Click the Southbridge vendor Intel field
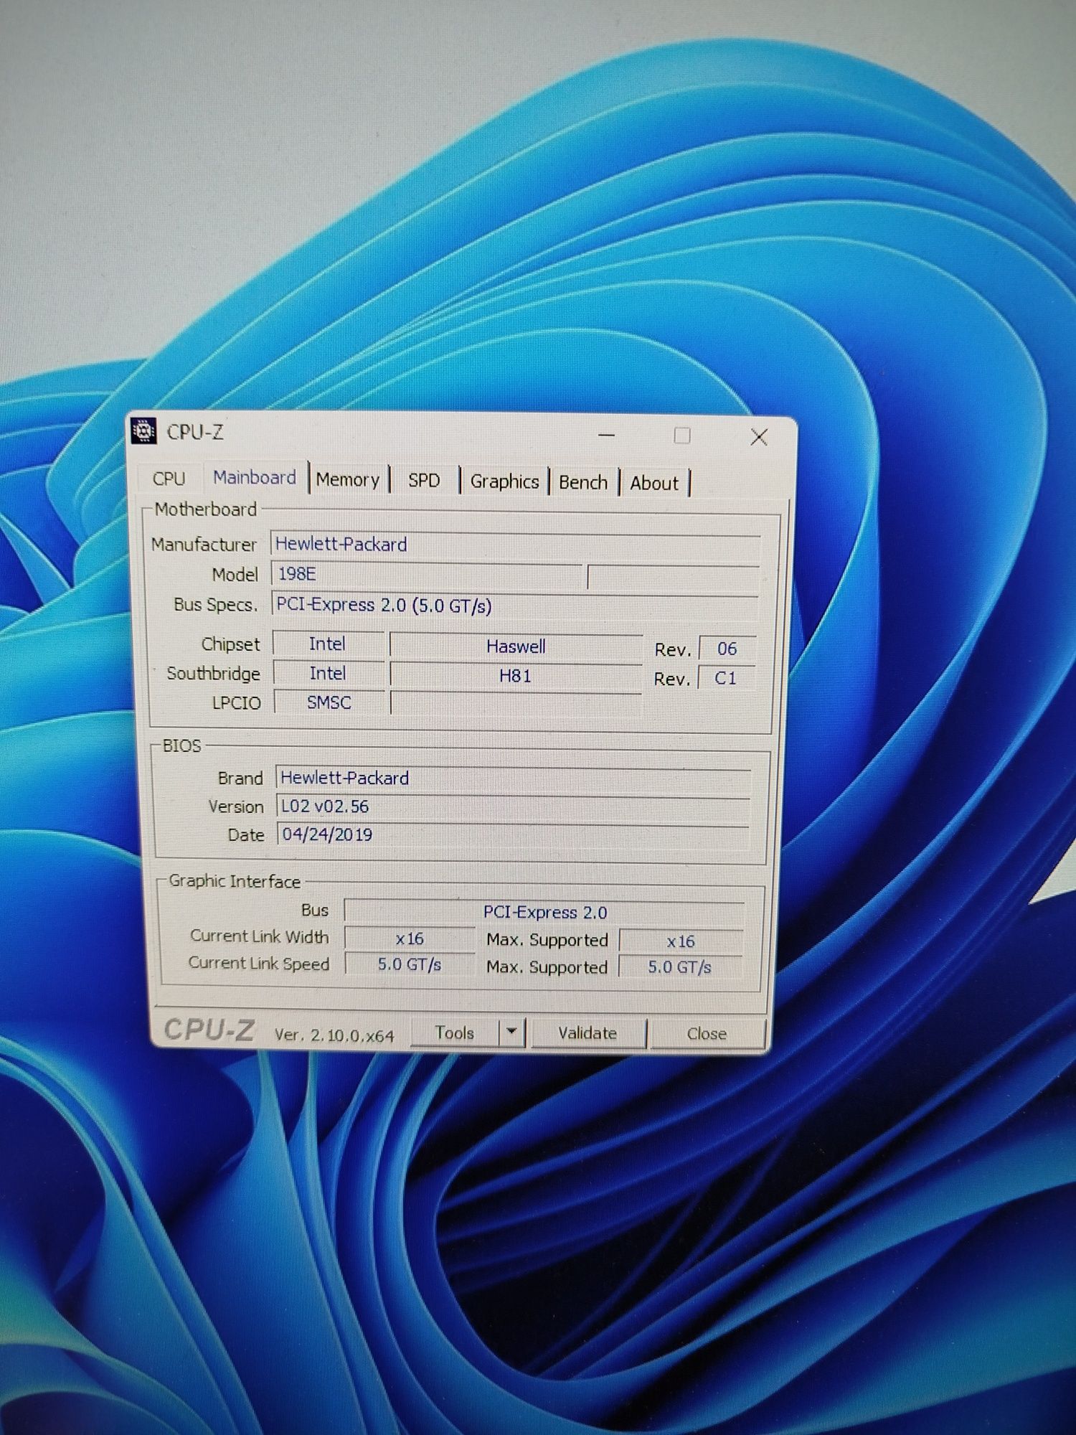1076x1435 pixels. pos(328,674)
